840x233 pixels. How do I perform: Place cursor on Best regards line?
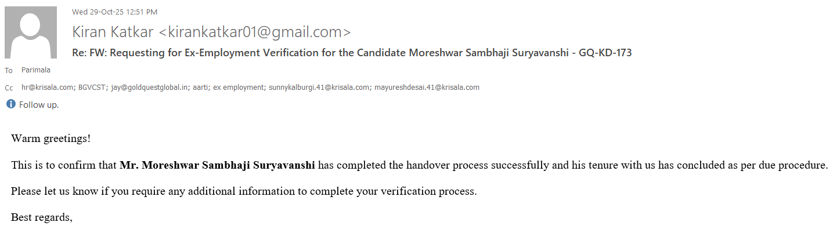42,217
